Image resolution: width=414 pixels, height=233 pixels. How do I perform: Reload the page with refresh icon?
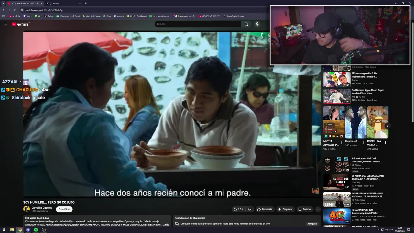tap(15, 10)
